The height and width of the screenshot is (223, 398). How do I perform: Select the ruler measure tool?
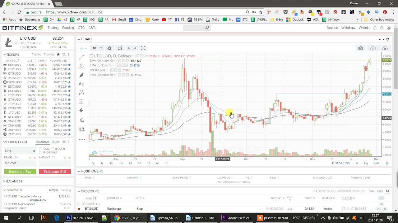tap(82, 129)
